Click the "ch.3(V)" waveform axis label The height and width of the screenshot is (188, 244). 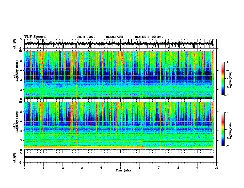pyautogui.click(x=15, y=158)
